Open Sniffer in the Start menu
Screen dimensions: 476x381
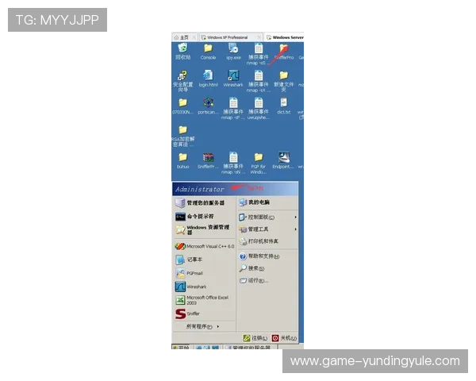pyautogui.click(x=187, y=314)
